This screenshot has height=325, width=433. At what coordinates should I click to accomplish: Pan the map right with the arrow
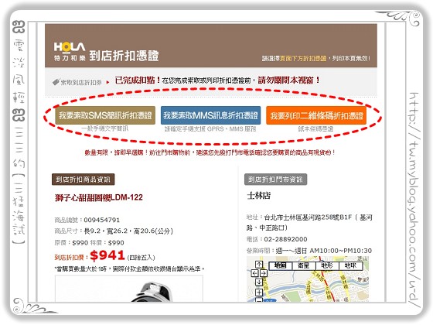(x=264, y=273)
